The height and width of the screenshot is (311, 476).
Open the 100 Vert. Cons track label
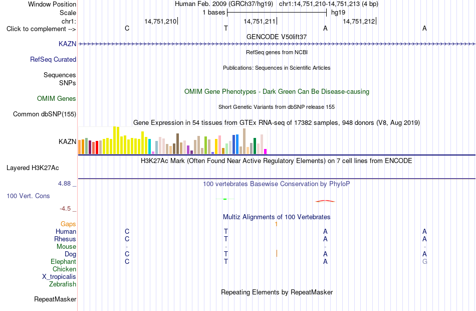tap(28, 196)
